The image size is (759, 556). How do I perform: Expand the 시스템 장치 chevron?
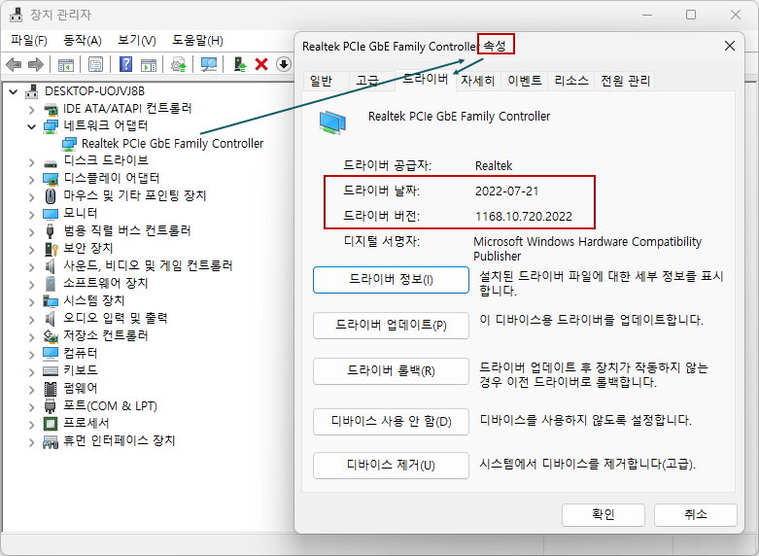coord(32,301)
